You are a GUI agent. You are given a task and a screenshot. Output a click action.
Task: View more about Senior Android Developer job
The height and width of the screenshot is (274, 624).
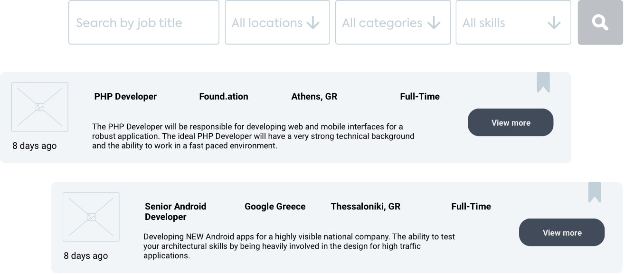coord(562,232)
